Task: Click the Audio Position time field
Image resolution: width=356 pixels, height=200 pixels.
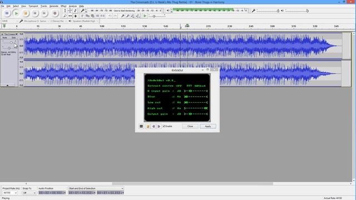Action: [x=52, y=193]
